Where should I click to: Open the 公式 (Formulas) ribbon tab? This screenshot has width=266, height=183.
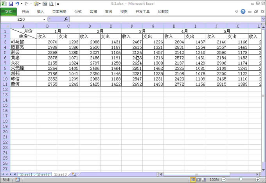pyautogui.click(x=78, y=11)
